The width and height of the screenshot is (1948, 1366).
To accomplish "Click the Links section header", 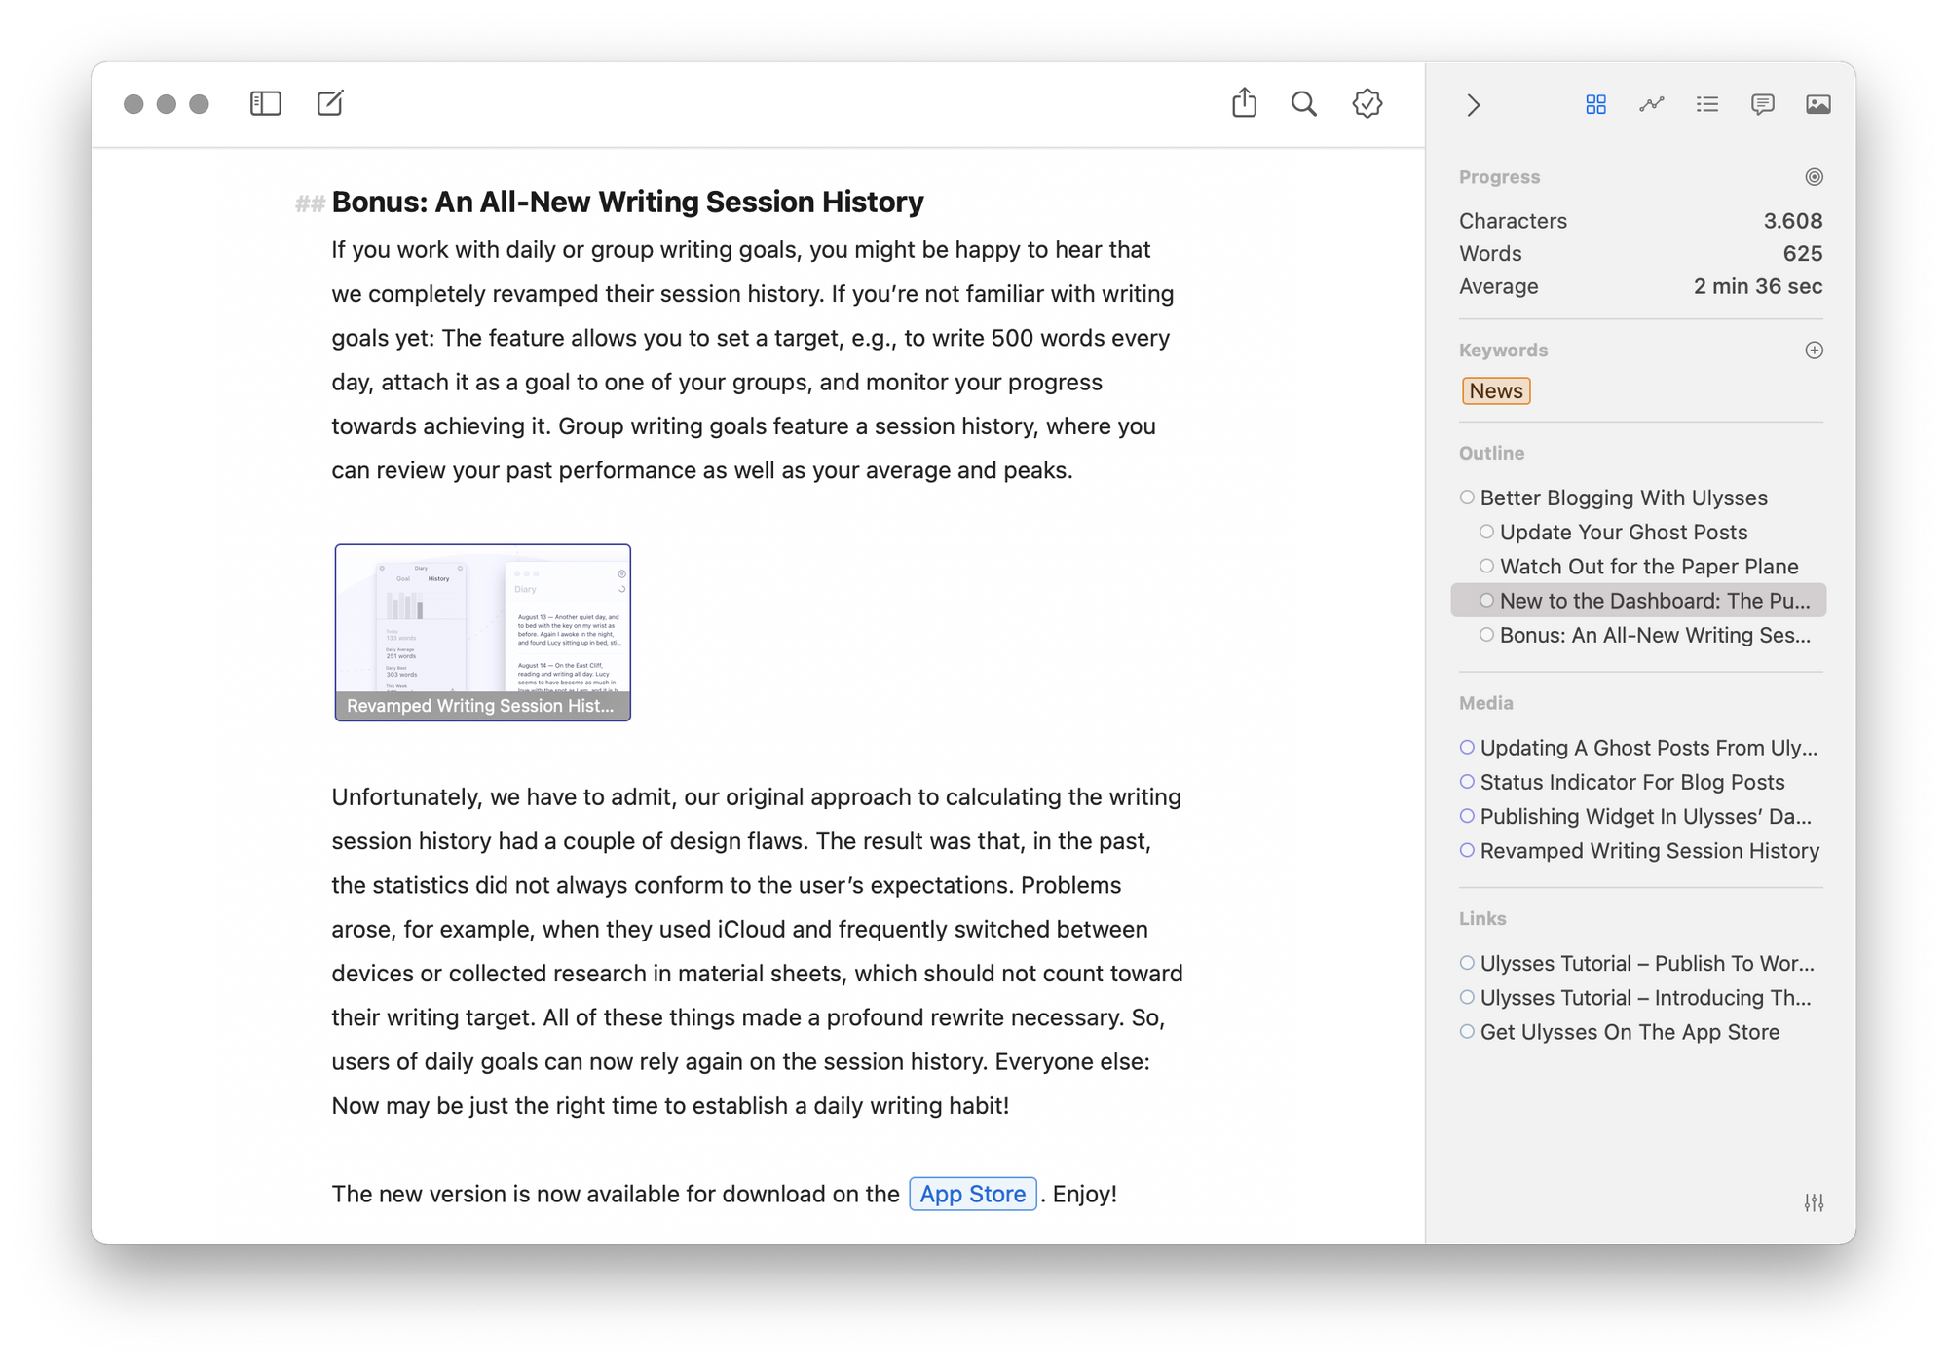I will 1482,918.
